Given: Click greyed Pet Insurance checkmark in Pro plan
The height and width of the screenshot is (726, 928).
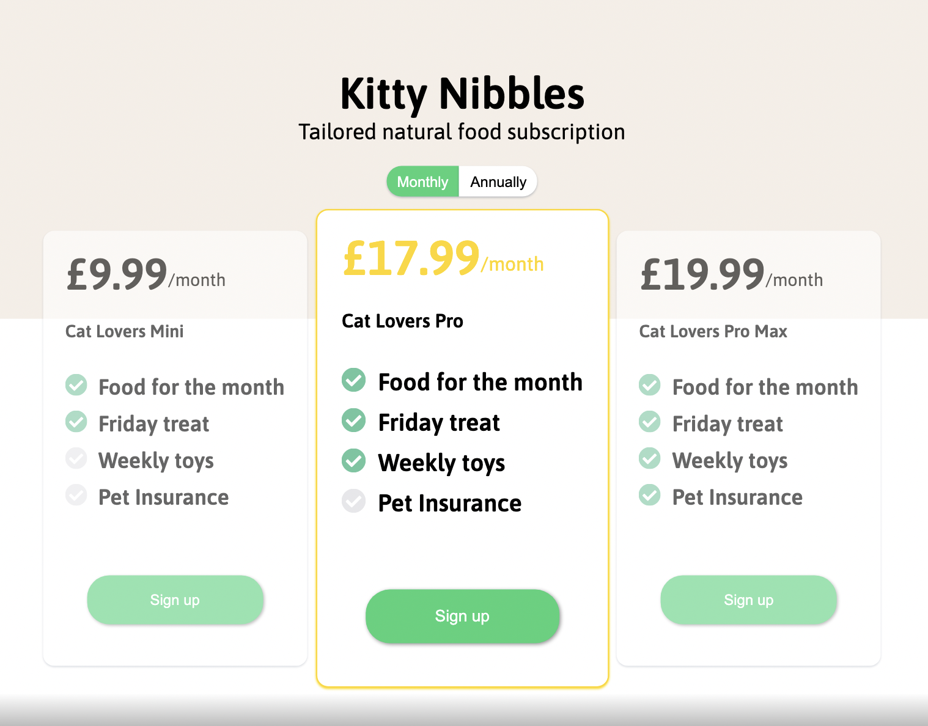Looking at the screenshot, I should tap(353, 501).
